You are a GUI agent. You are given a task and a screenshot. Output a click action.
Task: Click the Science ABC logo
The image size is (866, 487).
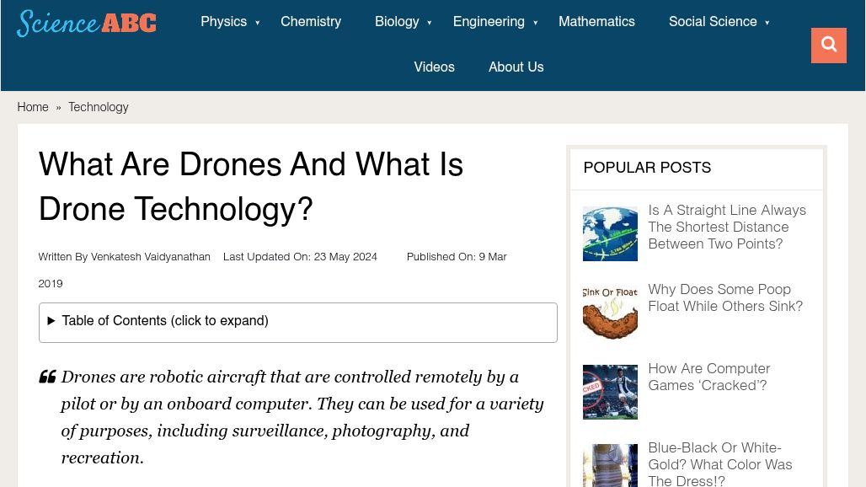(85, 23)
